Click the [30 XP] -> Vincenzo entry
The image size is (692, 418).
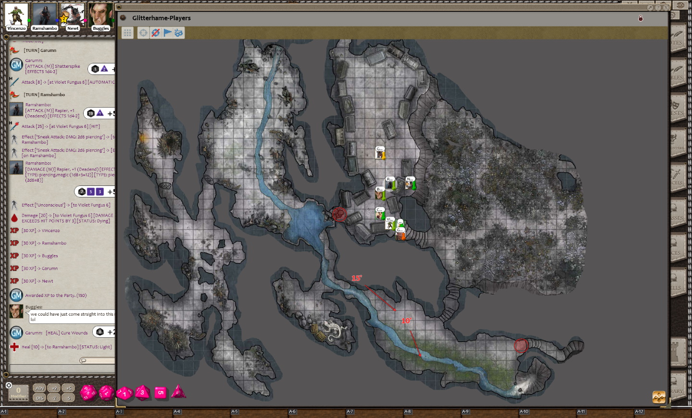click(41, 231)
